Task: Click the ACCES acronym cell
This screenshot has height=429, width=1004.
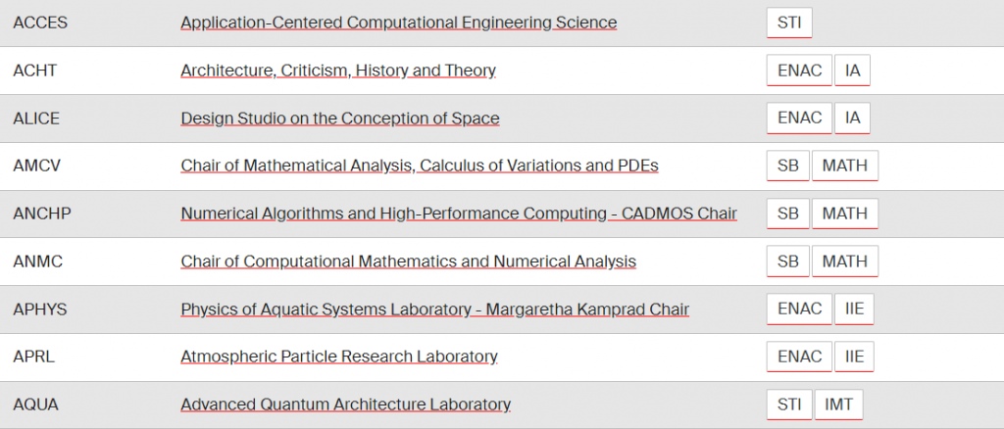Action: (x=40, y=23)
